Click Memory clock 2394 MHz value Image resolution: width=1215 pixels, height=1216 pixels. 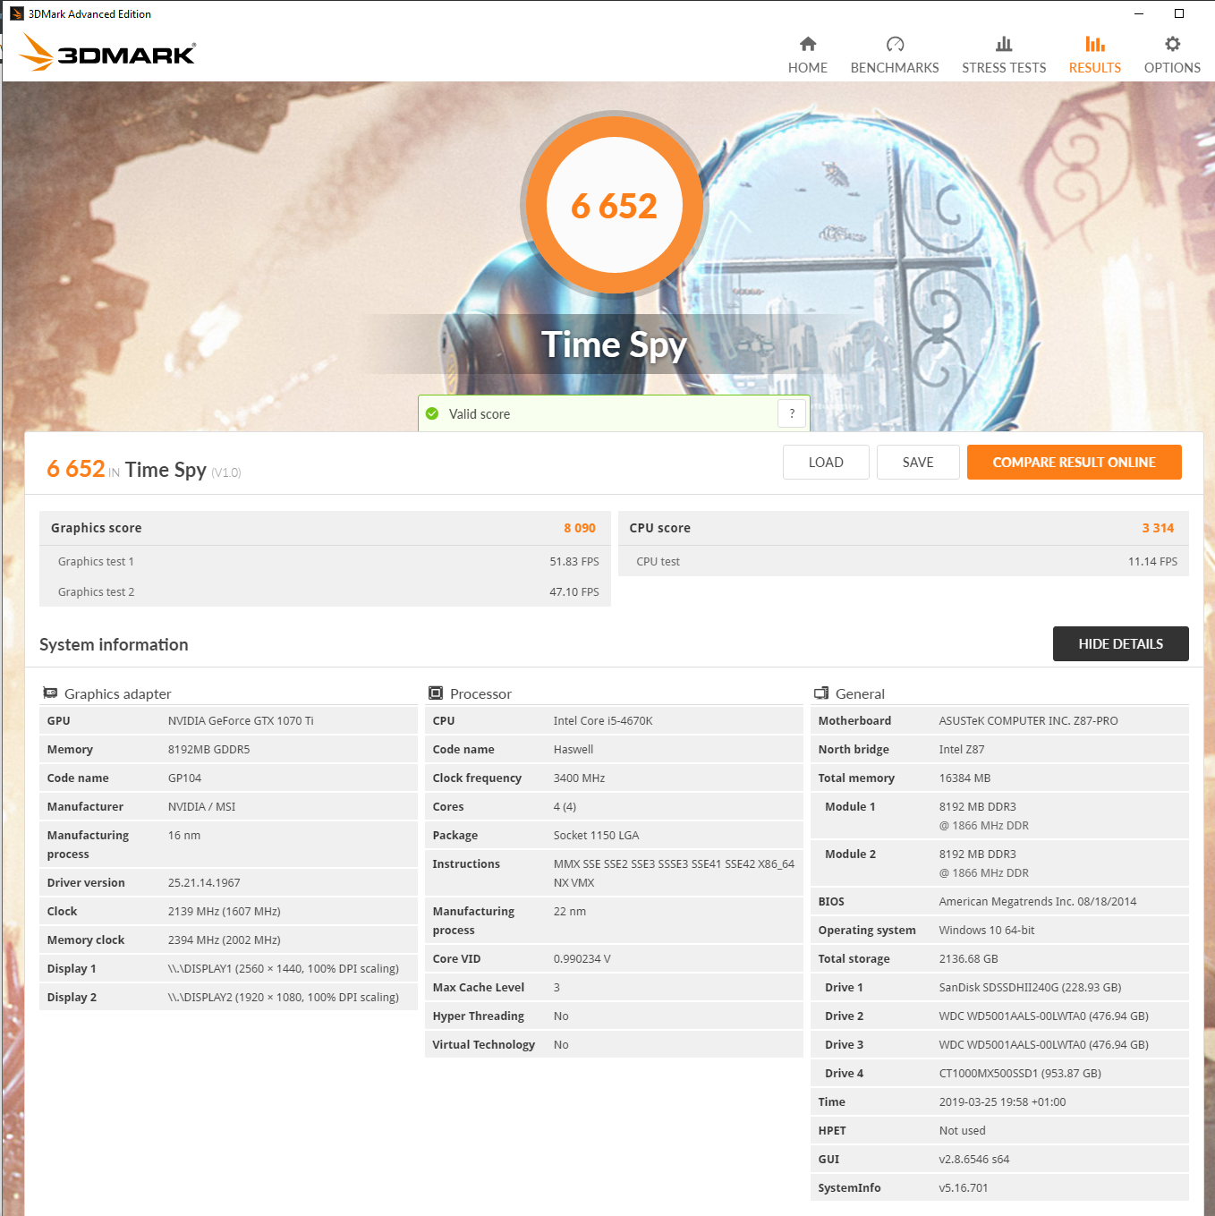click(224, 940)
